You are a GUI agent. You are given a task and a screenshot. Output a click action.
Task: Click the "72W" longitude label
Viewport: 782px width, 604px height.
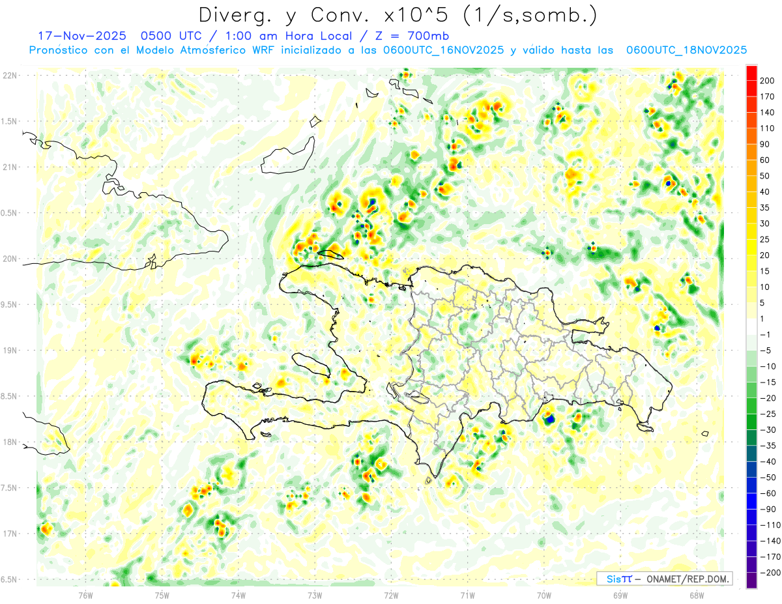coord(391,595)
